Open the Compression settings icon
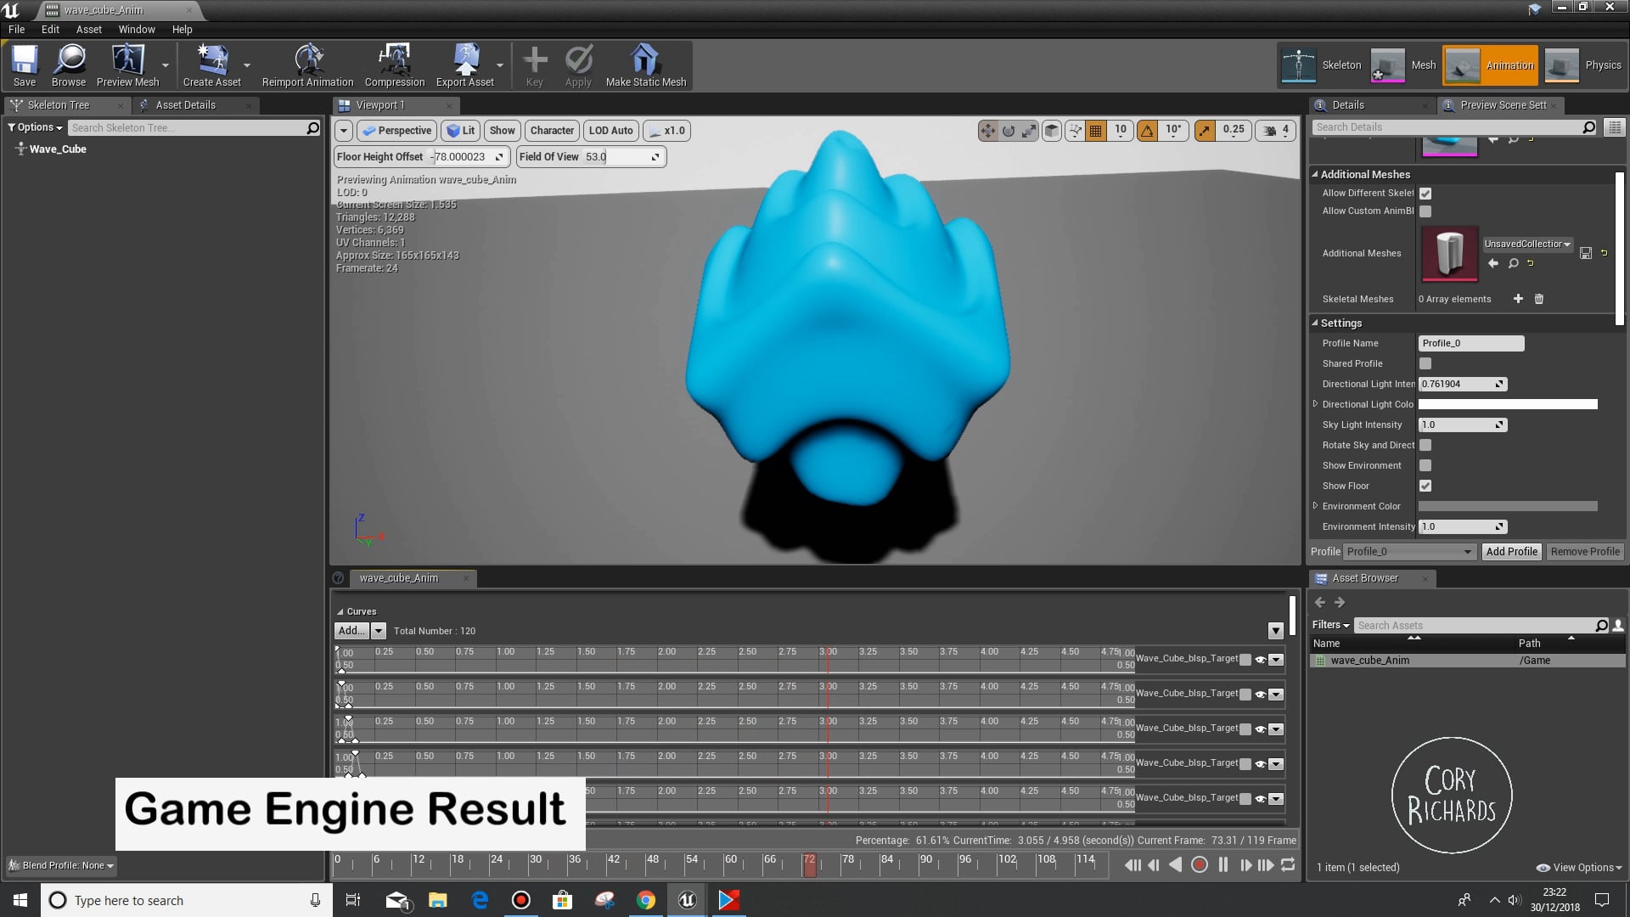1630x917 pixels. pos(395,65)
